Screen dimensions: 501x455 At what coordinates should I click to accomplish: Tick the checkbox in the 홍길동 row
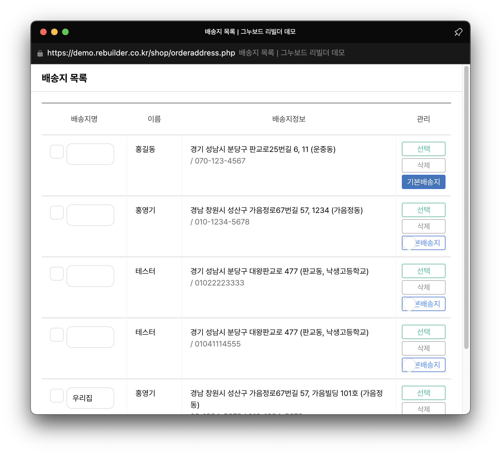[57, 152]
